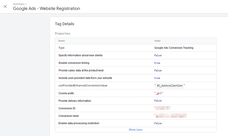
Task: Click Provide sales data at product level
Action: [81, 71]
